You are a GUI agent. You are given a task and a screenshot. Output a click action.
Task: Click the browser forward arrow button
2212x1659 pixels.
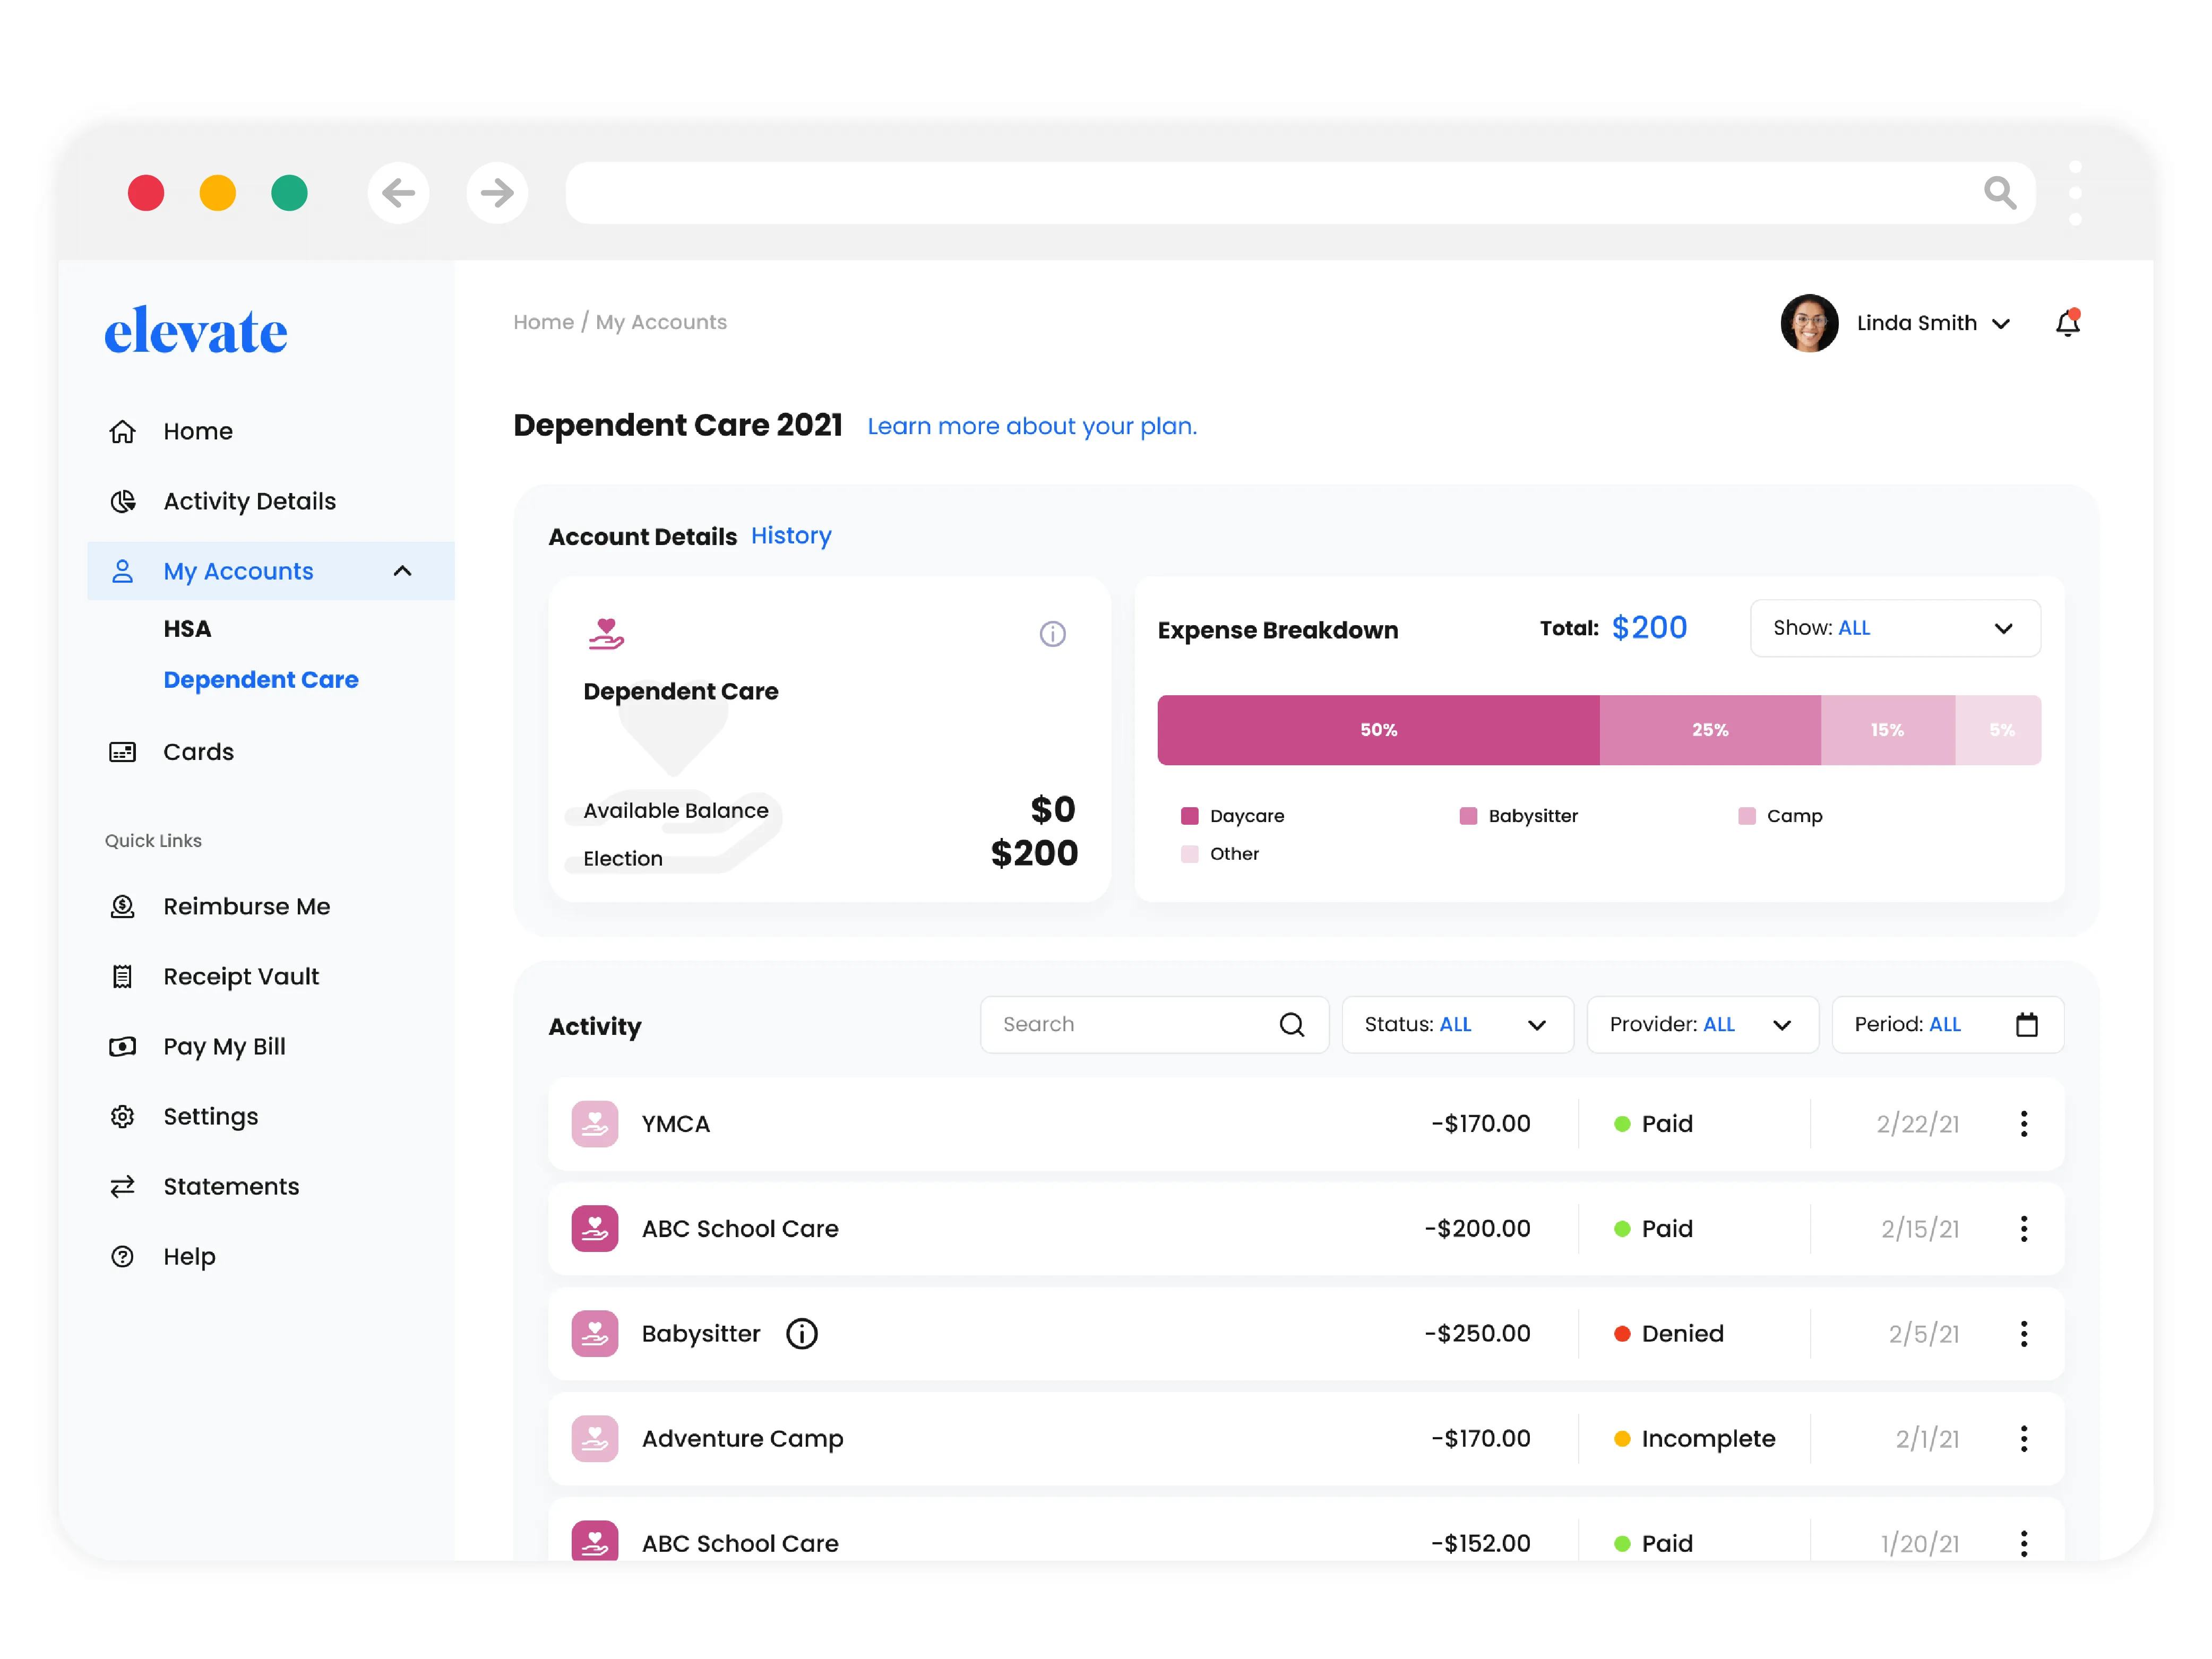pyautogui.click(x=497, y=193)
